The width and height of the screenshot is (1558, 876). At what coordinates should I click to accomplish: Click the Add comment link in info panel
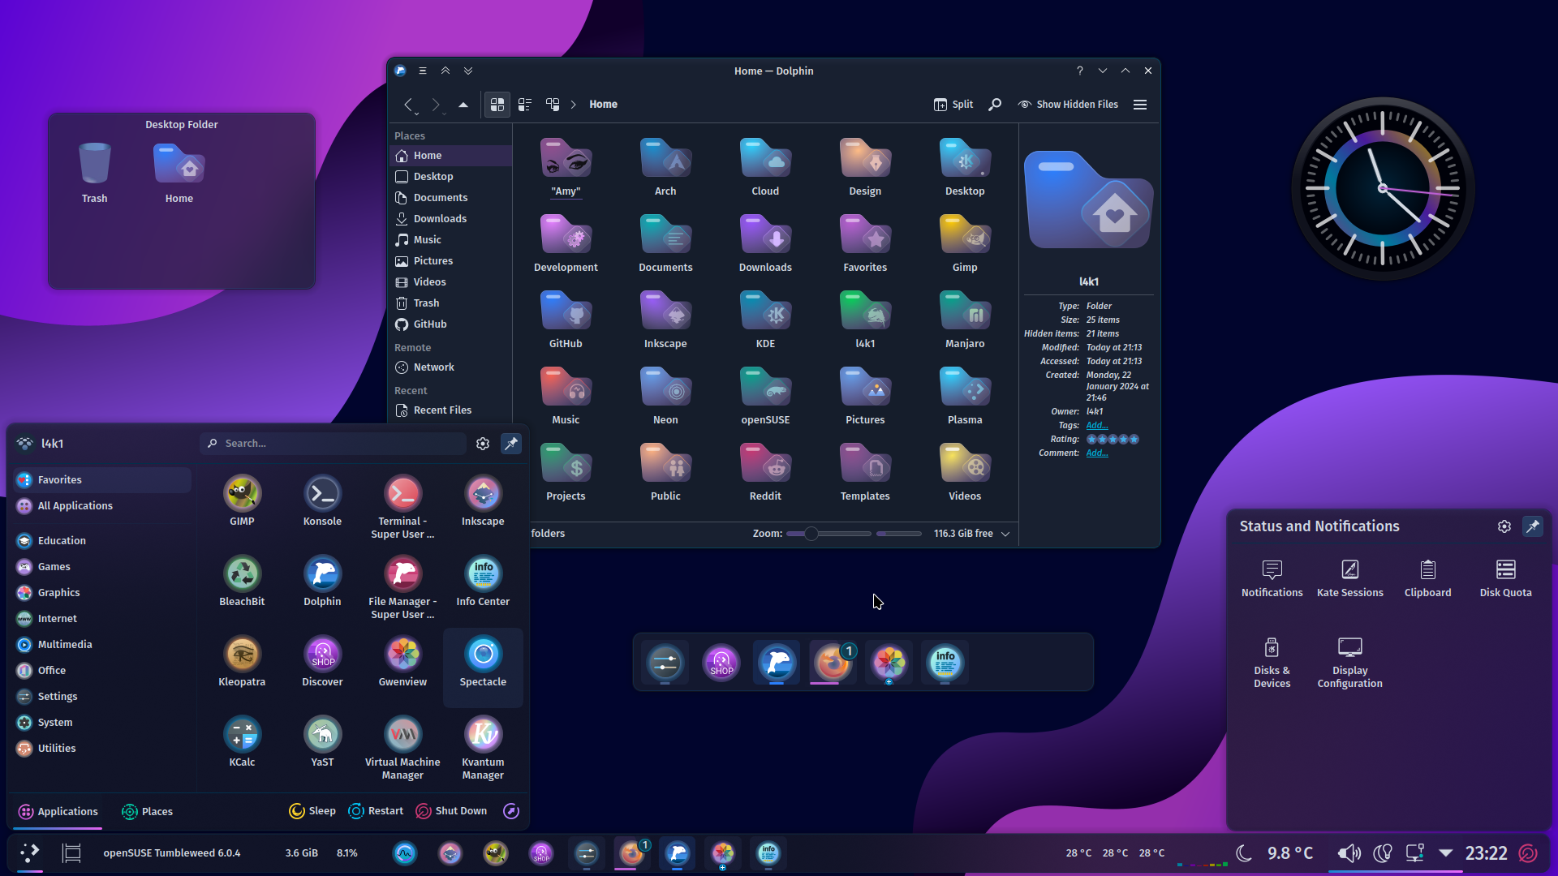pyautogui.click(x=1097, y=453)
